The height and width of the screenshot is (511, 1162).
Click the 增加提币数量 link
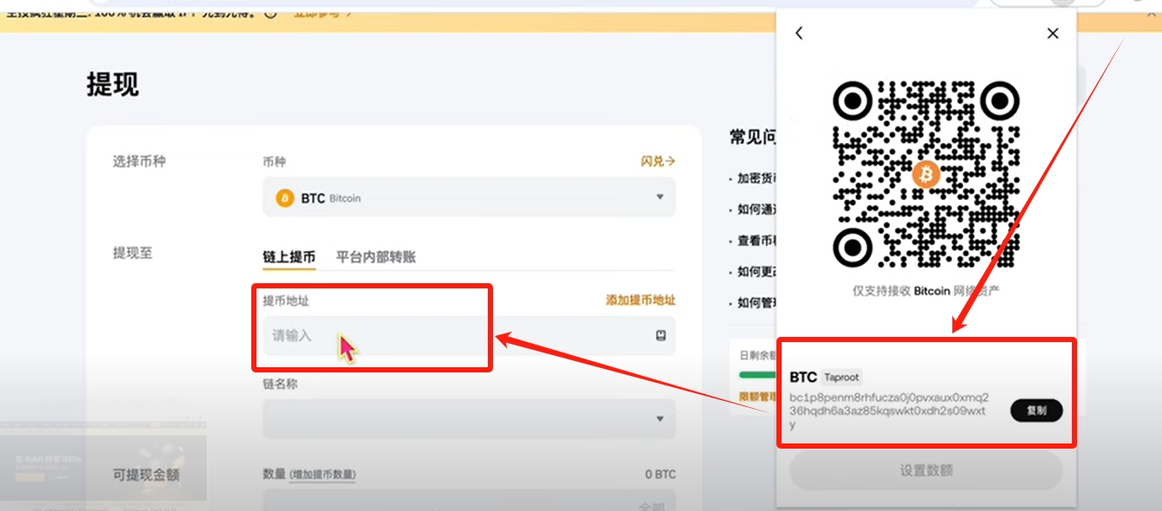(322, 474)
